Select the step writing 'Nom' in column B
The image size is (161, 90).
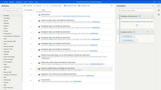(x=74, y=32)
